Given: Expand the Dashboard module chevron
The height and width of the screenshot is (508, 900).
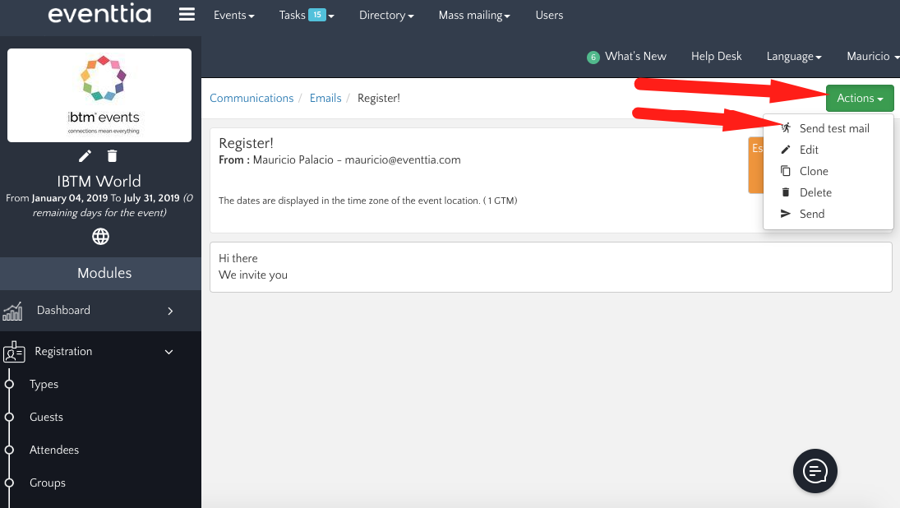Looking at the screenshot, I should 170,311.
